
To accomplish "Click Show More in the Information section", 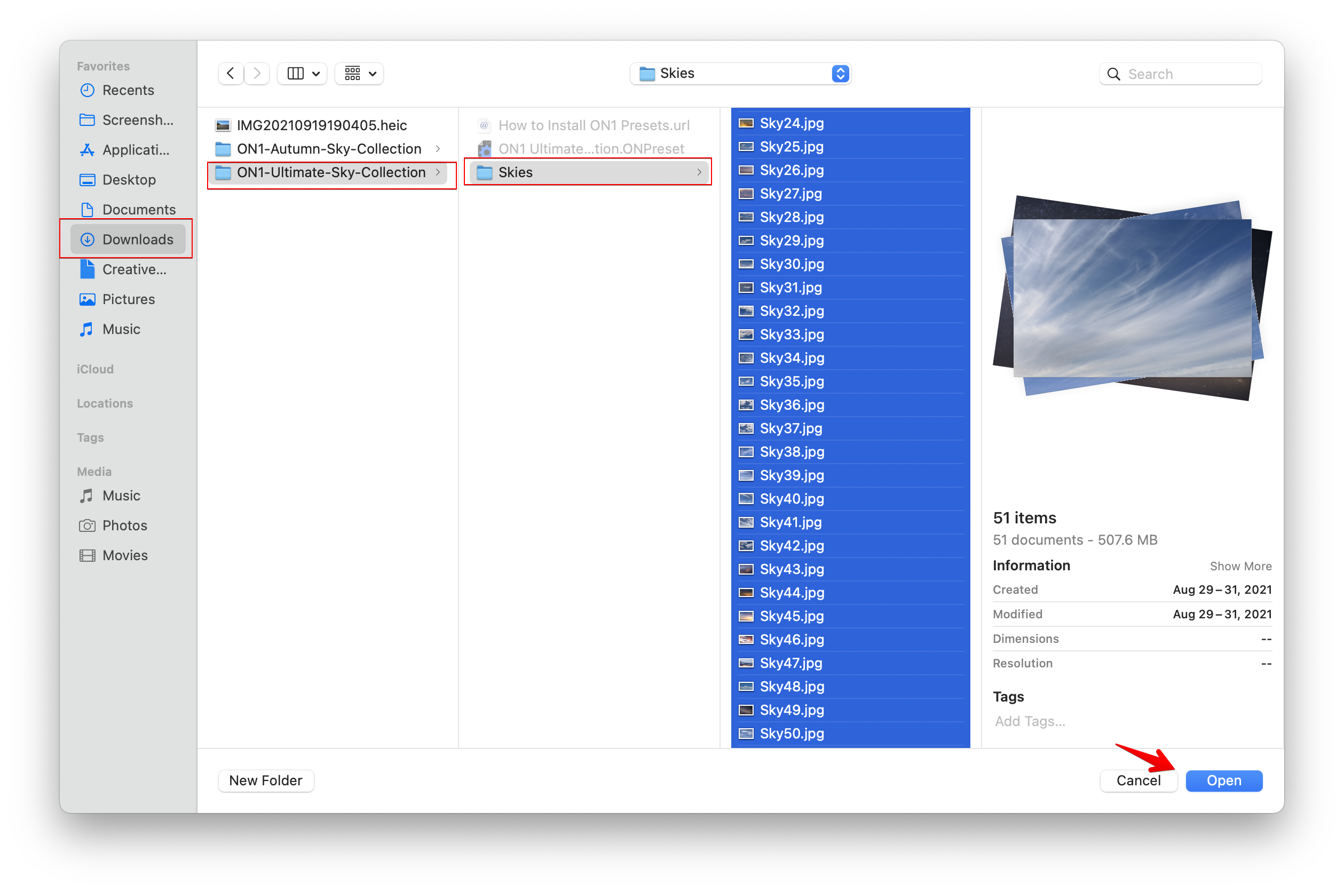I will click(x=1240, y=566).
